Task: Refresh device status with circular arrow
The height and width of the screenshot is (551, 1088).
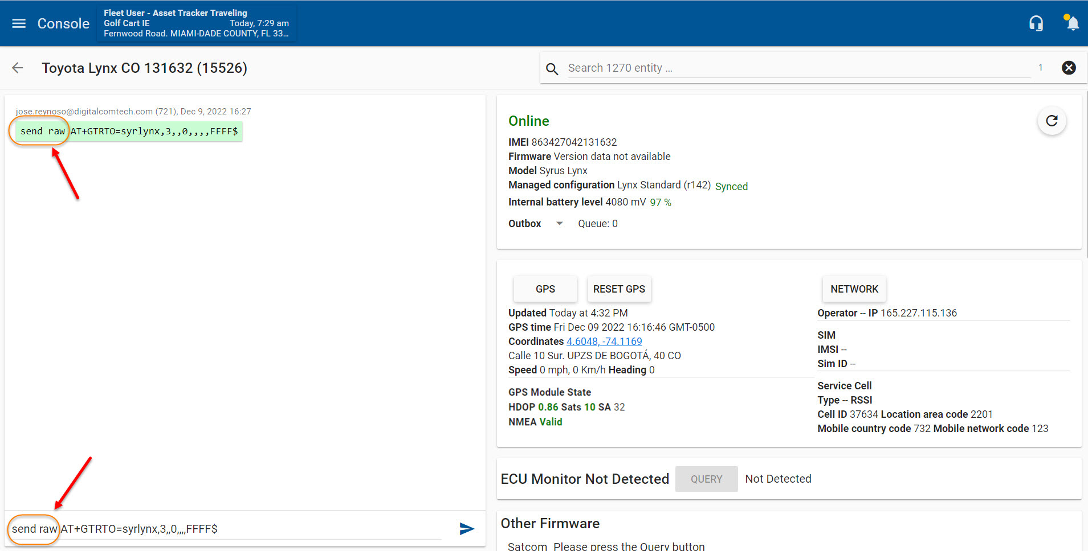Action: [x=1052, y=121]
